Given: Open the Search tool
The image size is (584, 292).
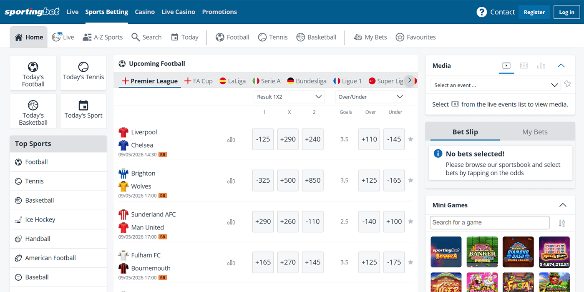Looking at the screenshot, I should [146, 37].
